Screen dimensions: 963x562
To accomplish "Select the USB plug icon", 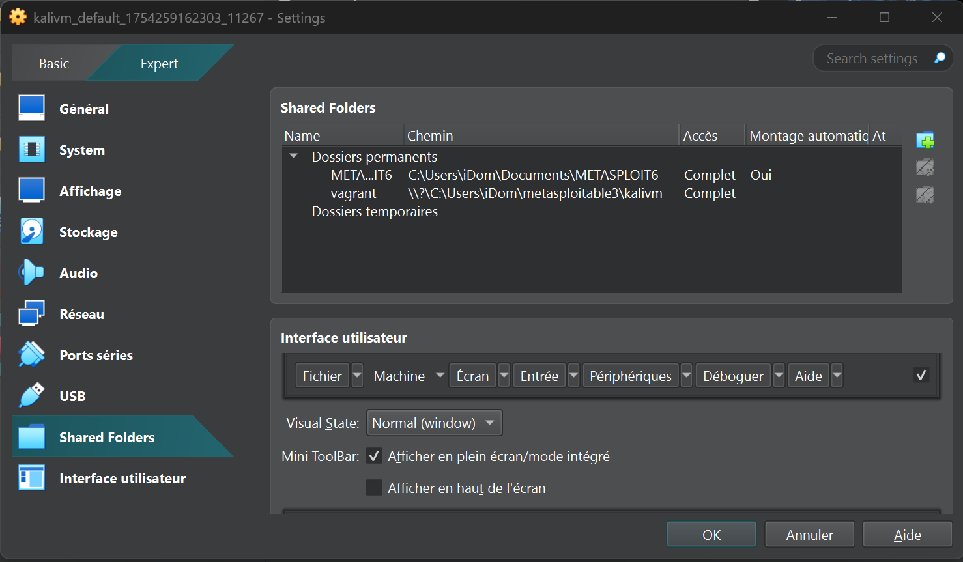I will click(32, 396).
